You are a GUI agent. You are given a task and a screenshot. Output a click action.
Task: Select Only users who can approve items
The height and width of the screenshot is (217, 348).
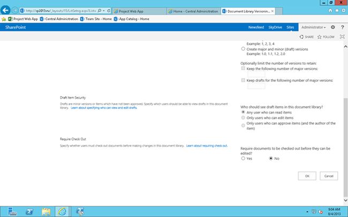point(243,126)
